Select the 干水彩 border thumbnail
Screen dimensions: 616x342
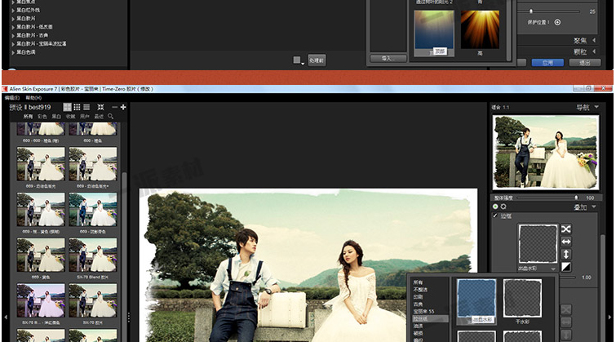(x=522, y=299)
